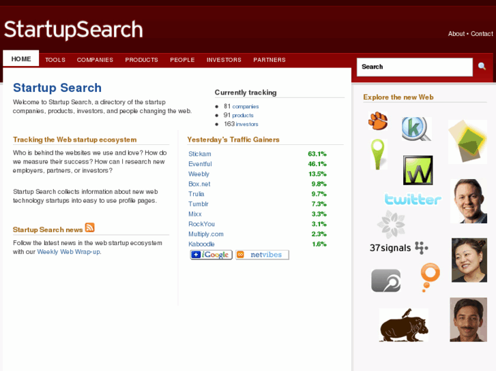Screen dimensions: 496x371
Task: Click the Explore the new Web heading
Action: click(x=398, y=97)
